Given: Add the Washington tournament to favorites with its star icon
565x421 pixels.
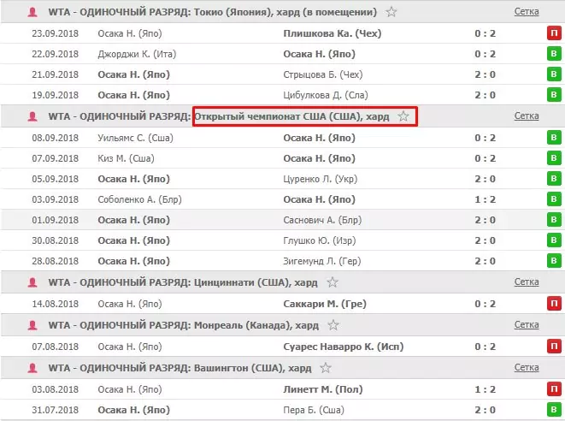Looking at the screenshot, I should tap(326, 368).
